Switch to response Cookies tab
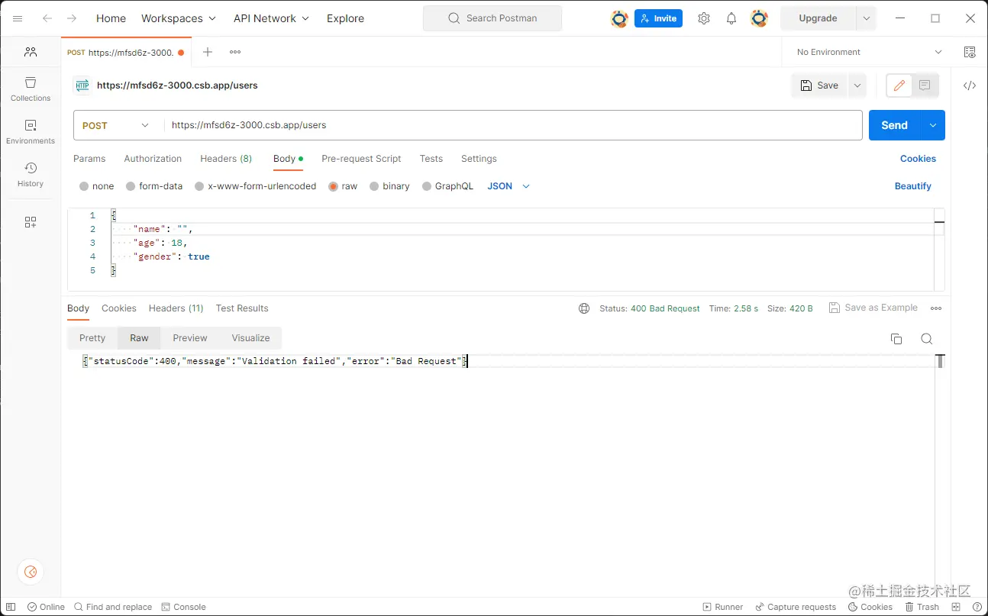Viewport: 988px width, 616px height. click(x=119, y=308)
